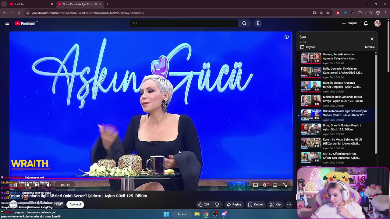Open blue sound-waves extension
The width and height of the screenshot is (390, 219).
pos(345,13)
